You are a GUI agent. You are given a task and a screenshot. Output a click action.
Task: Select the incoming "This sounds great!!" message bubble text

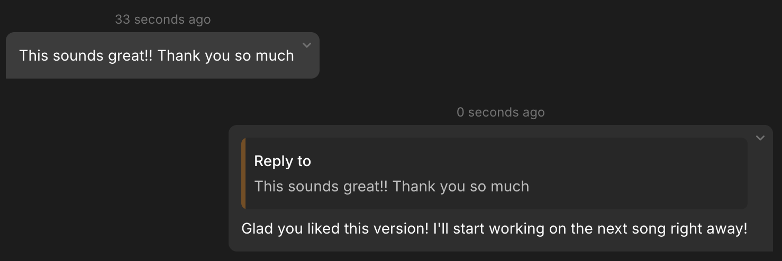pos(156,55)
